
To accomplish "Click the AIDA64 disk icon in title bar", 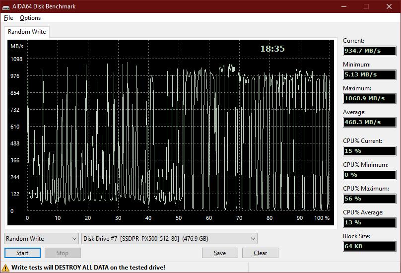I will point(6,6).
